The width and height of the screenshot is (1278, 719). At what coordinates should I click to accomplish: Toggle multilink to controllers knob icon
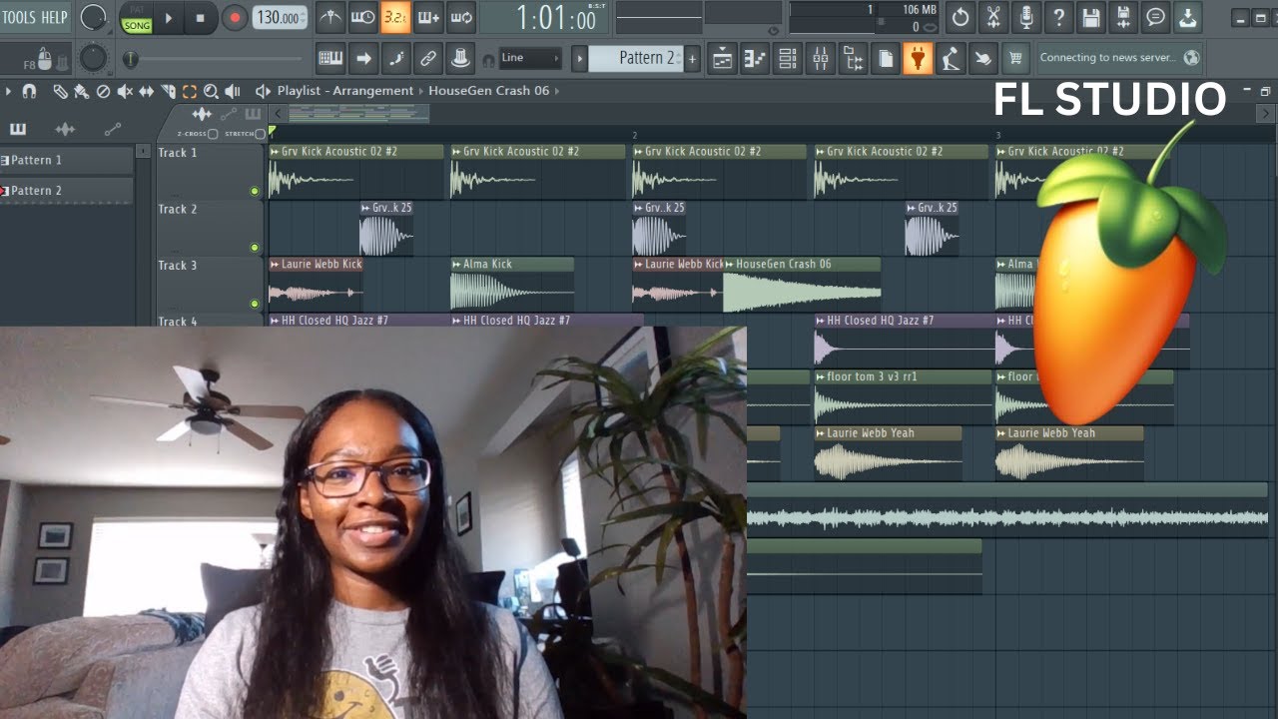[x=460, y=58]
